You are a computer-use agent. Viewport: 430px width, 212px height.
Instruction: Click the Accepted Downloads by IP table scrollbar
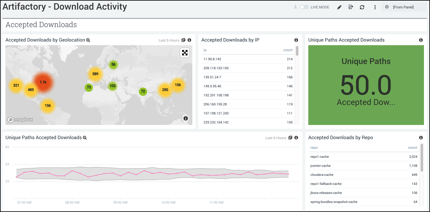click(297, 51)
